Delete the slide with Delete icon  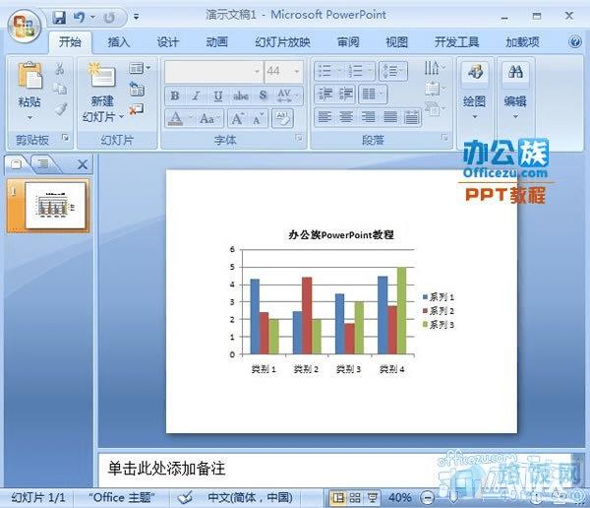pos(137,109)
